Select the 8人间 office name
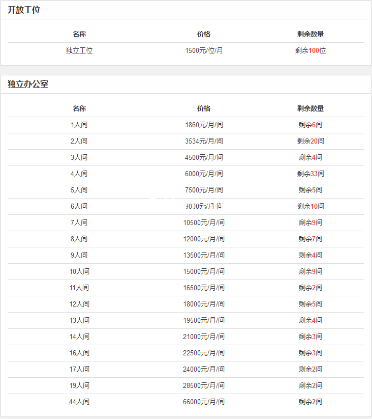 (79, 239)
